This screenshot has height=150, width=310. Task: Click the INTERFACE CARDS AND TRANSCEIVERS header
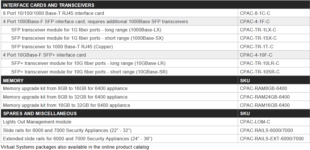click(x=49, y=5)
